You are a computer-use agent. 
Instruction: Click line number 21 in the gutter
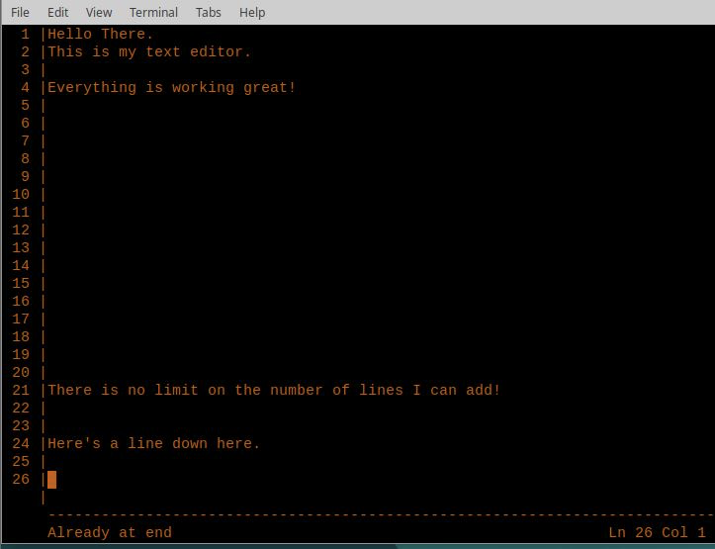[x=21, y=391]
